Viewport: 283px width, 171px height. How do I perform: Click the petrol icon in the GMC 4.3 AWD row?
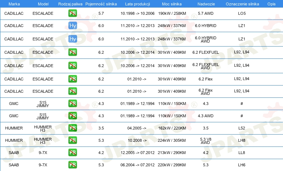click(x=72, y=115)
